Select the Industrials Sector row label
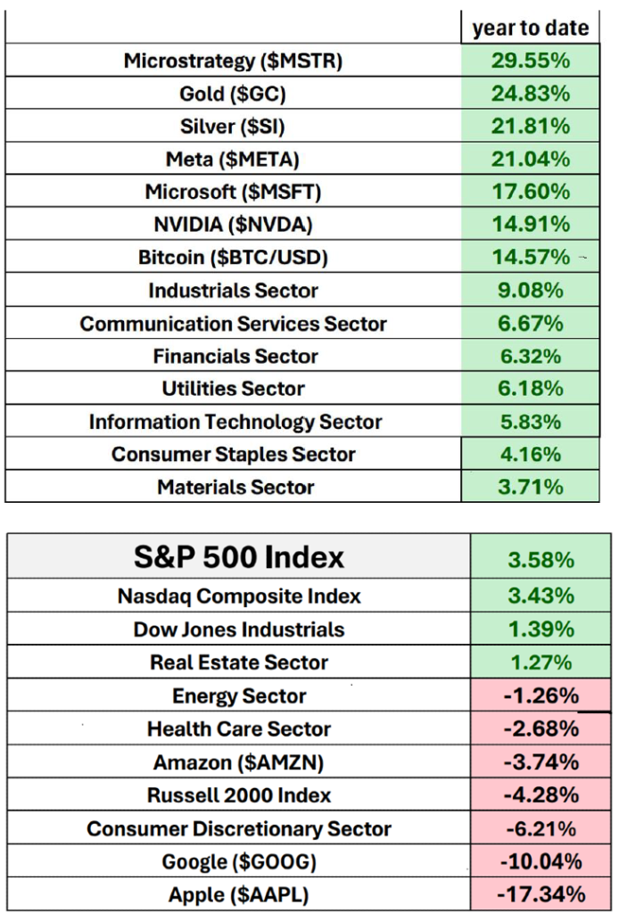This screenshot has width=619, height=913. pyautogui.click(x=233, y=291)
